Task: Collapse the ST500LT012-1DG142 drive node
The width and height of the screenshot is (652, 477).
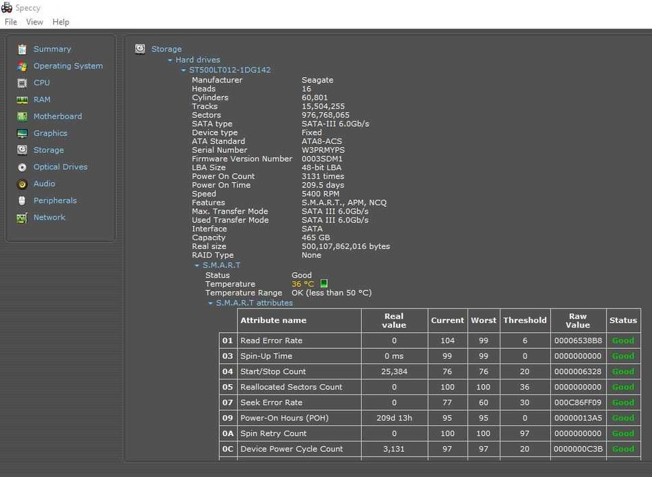Action: pos(184,70)
